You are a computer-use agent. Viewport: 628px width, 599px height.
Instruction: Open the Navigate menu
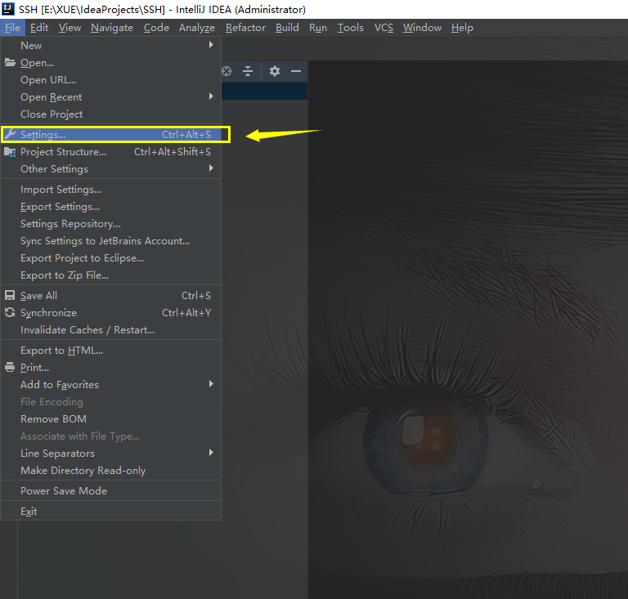click(x=112, y=28)
